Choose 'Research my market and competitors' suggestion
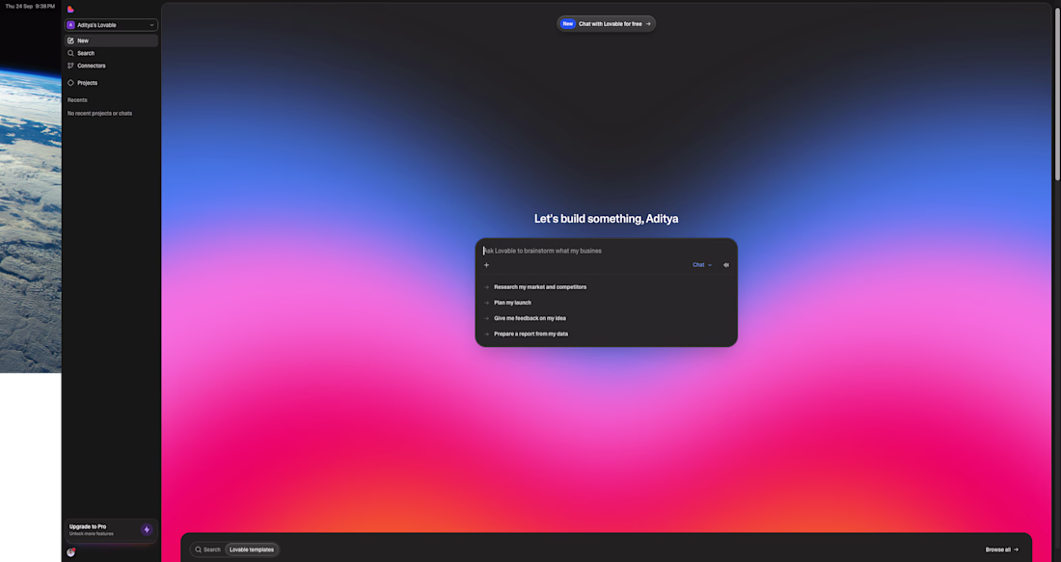This screenshot has width=1061, height=562. [540, 287]
